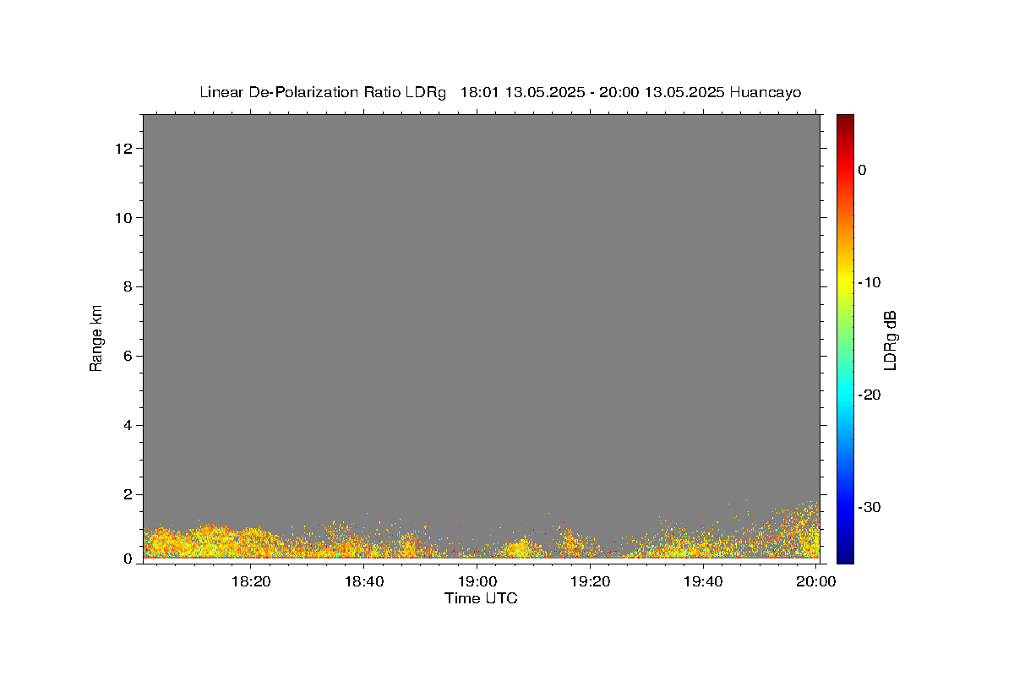
Task: Pick the dark blue bottom of colorbar
Action: pos(845,555)
